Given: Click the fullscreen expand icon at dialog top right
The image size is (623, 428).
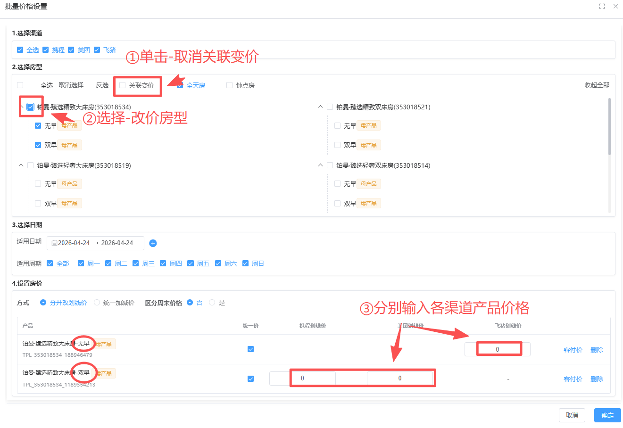Looking at the screenshot, I should point(601,6).
